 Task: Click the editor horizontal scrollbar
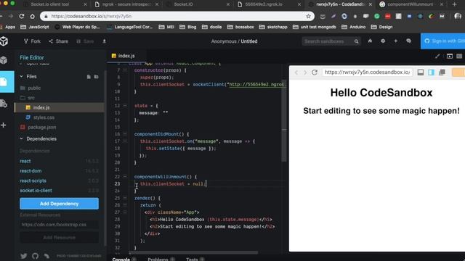tap(194, 252)
